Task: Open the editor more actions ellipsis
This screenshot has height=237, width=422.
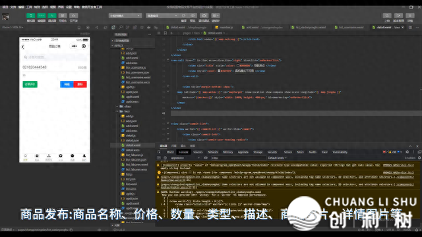Action: tap(417, 28)
